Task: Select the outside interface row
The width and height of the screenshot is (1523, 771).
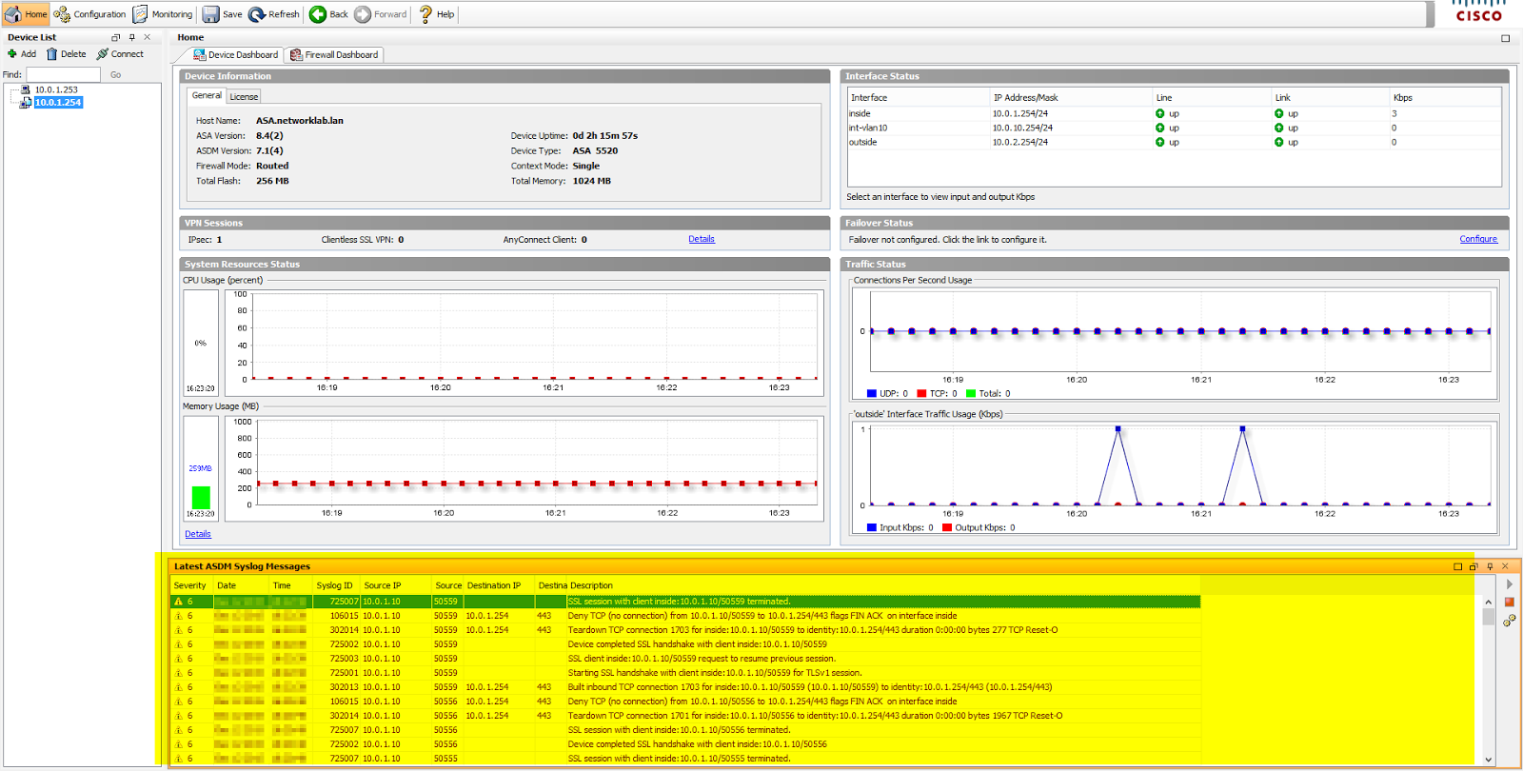Action: [1174, 142]
